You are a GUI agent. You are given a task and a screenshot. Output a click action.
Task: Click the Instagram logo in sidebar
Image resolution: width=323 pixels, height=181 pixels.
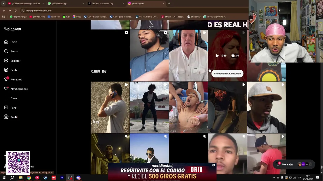13,29
